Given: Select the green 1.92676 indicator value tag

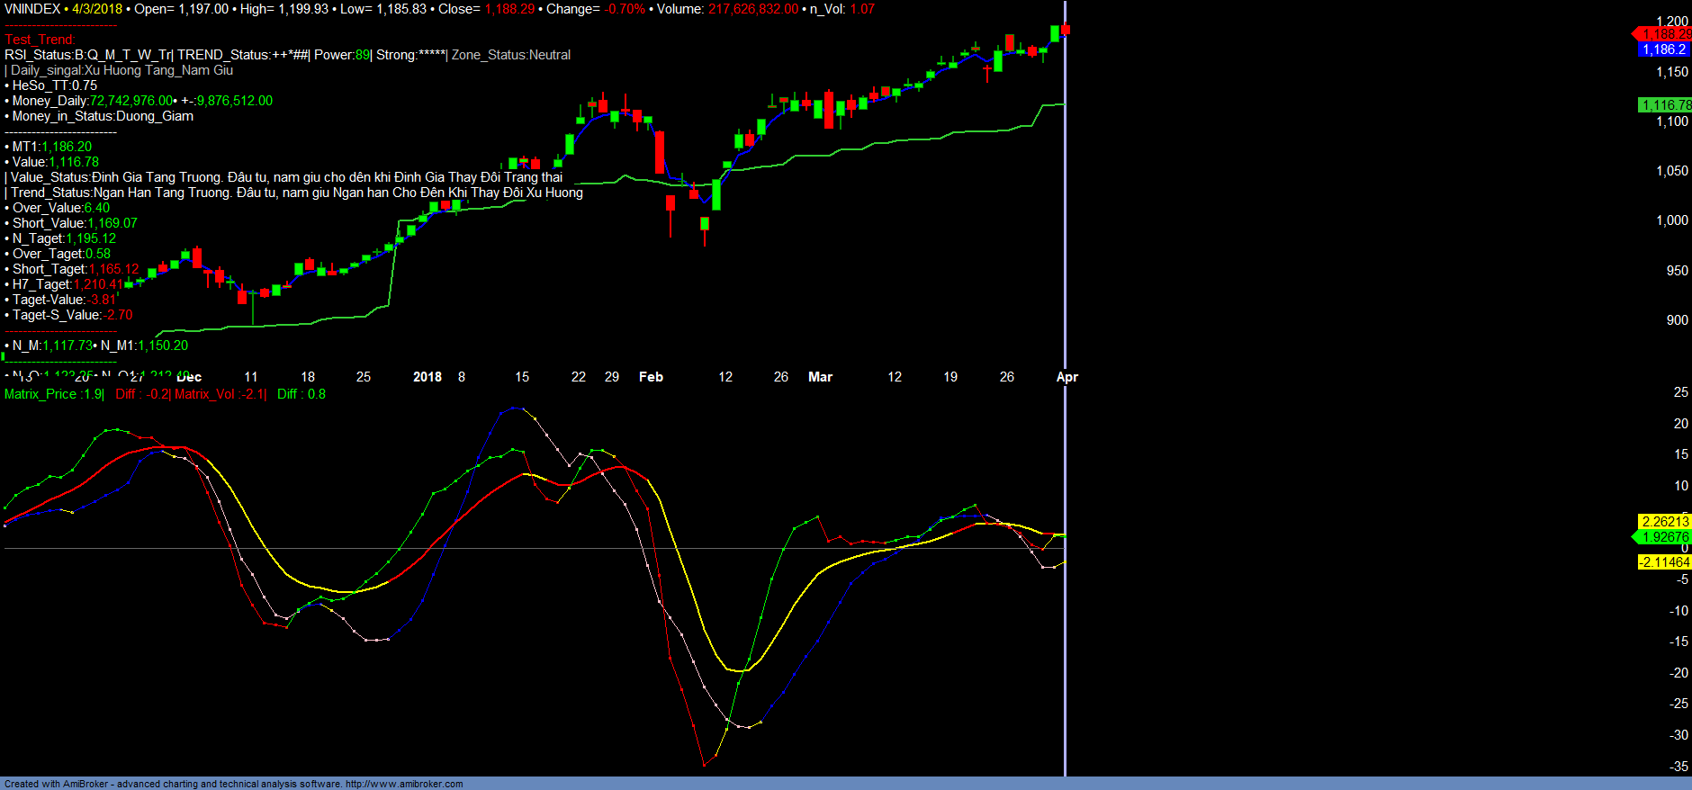Looking at the screenshot, I should [x=1664, y=537].
